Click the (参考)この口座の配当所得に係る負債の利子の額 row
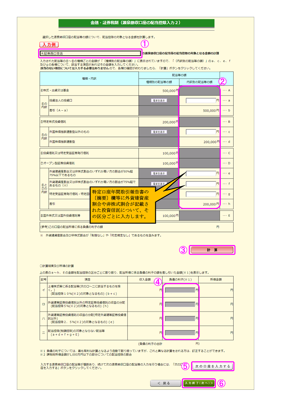This screenshot has width=281, height=397. point(136,227)
